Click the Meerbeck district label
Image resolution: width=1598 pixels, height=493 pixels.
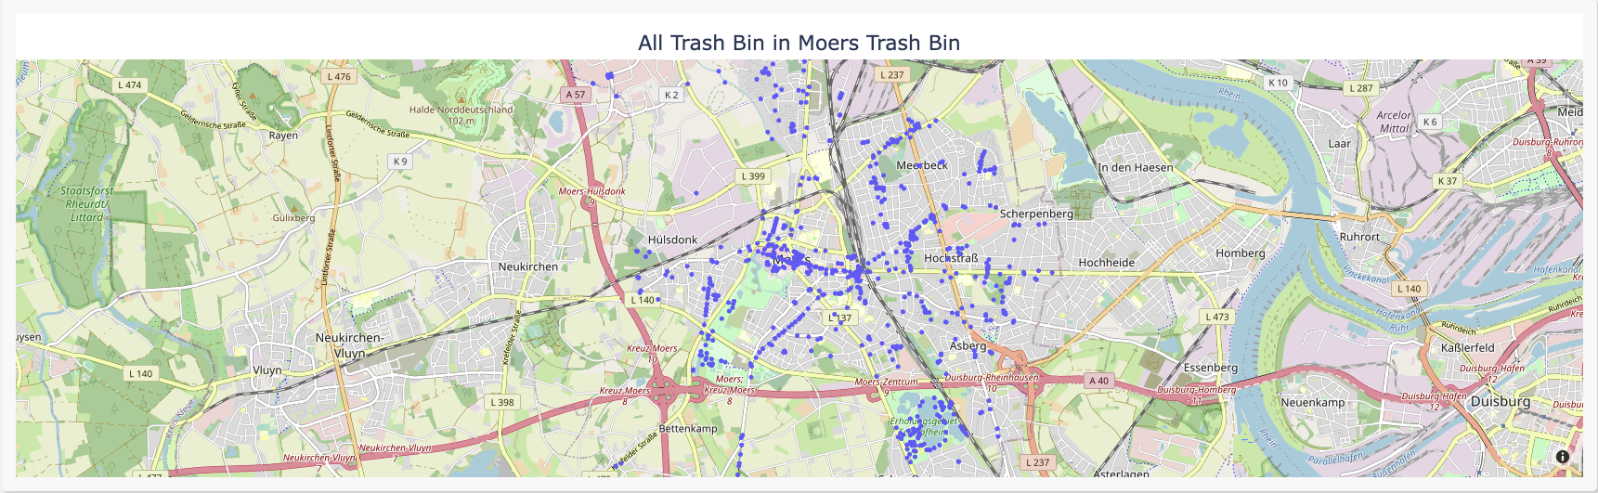coord(922,165)
